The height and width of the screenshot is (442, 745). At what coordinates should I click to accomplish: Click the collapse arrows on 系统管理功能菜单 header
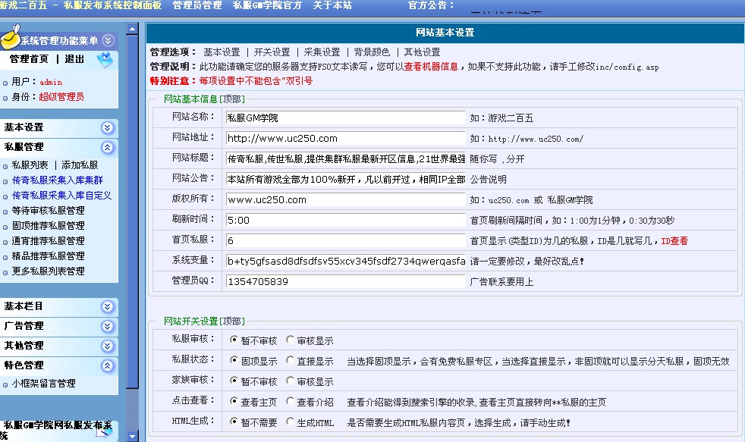(108, 41)
